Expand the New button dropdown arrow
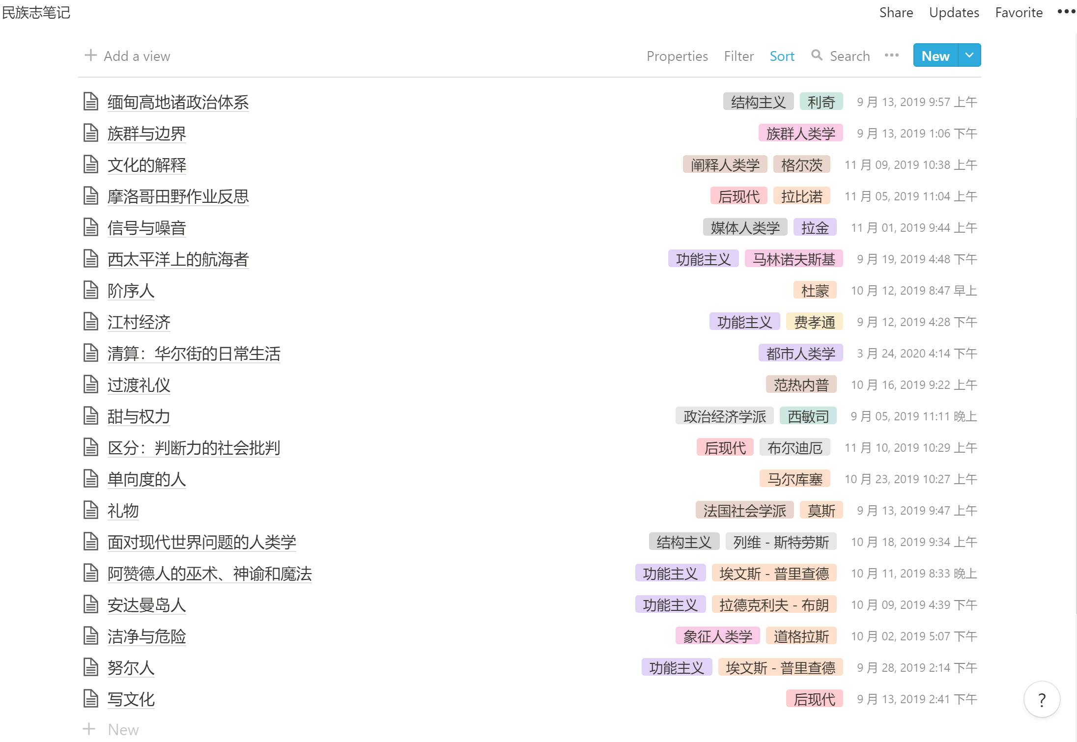The width and height of the screenshot is (1077, 742). 970,55
